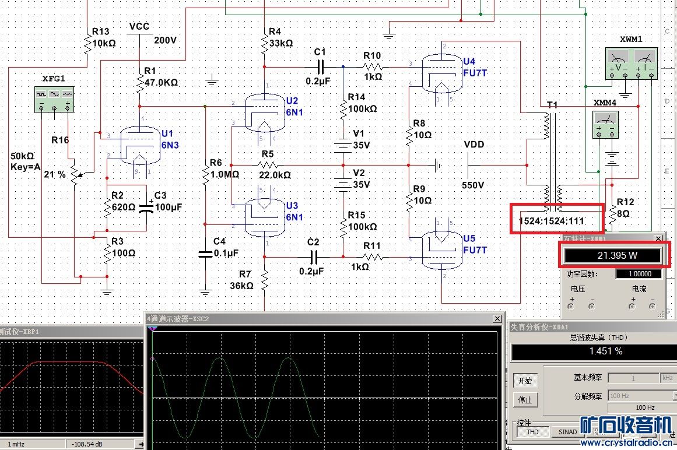Screen dimensions: 677x450
Task: Select THD mode in distortion analyzer
Action: [532, 432]
